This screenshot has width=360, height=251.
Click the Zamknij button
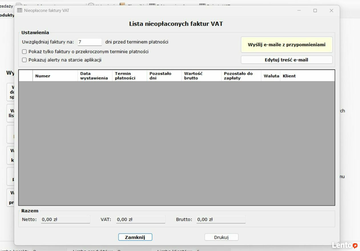(135, 237)
